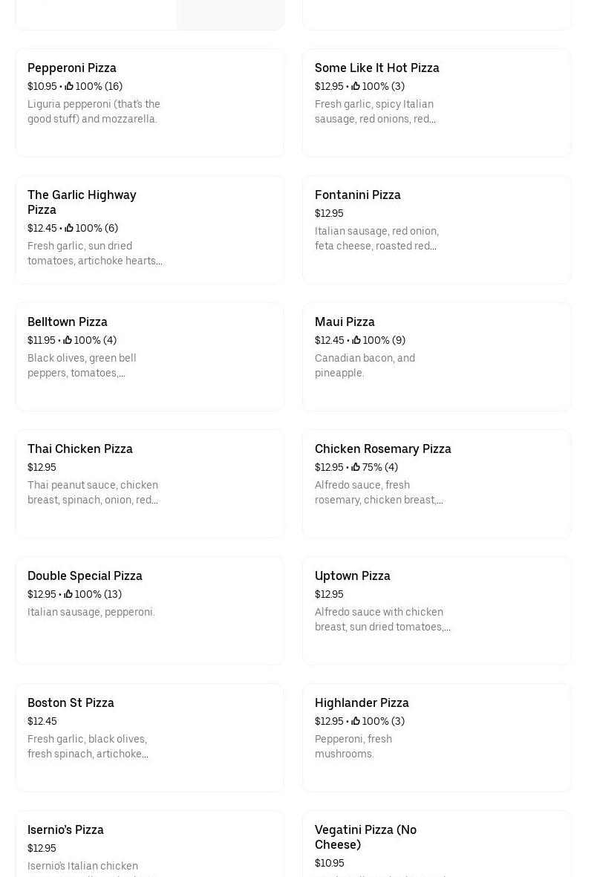Viewport: 597px width, 877px height.
Task: Click thumbs-up rating icon for Maui Pizza
Action: 356,341
